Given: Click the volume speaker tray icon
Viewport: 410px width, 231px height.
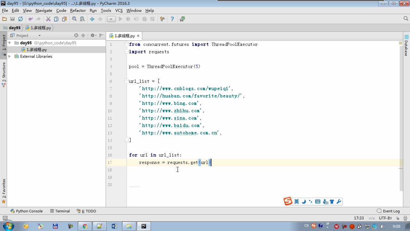Looking at the screenshot, I should pos(382,227).
